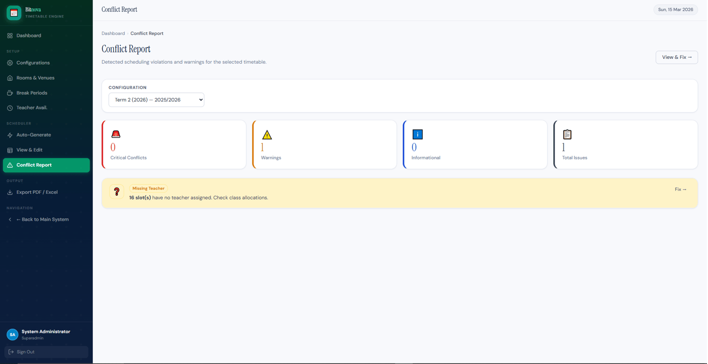Click the clipboard Total Issues icon
The width and height of the screenshot is (708, 364).
567,134
